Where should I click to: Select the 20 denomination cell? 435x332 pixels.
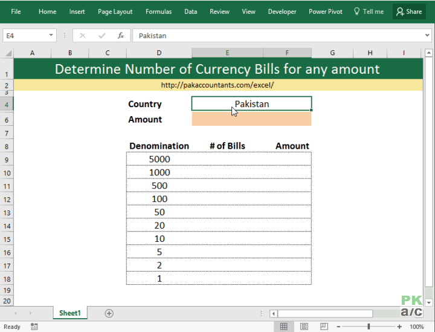pos(159,226)
